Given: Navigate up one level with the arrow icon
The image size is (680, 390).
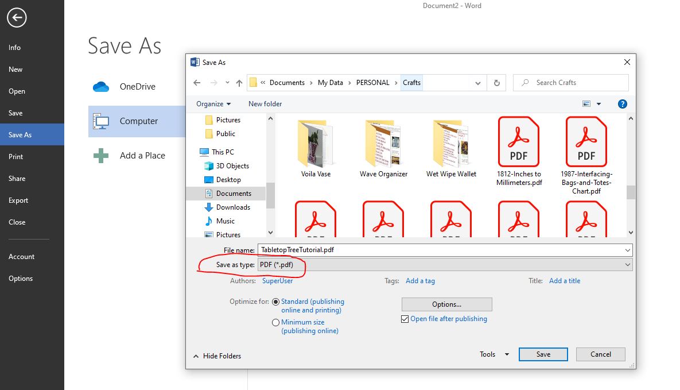Looking at the screenshot, I should (x=239, y=83).
